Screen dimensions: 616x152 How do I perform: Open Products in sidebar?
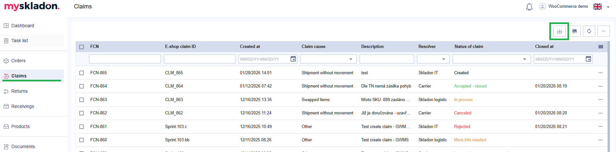32,126
